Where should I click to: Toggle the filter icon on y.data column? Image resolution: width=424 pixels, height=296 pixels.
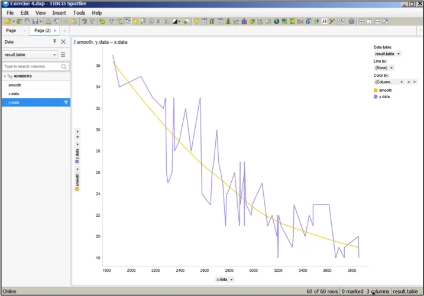[x=66, y=102]
